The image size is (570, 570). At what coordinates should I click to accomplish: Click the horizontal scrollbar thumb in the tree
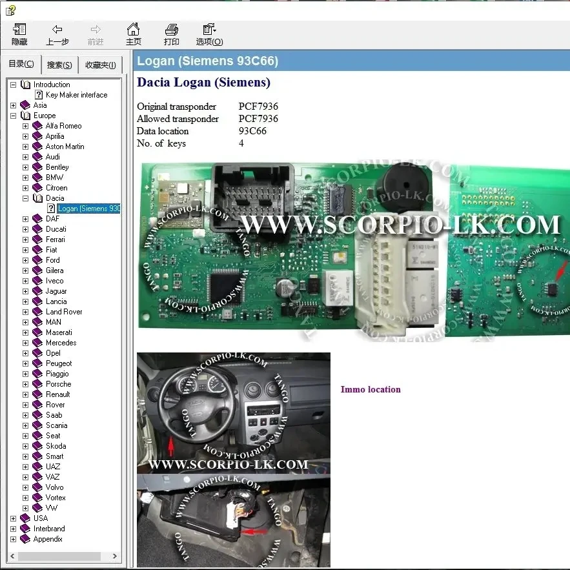(59, 556)
